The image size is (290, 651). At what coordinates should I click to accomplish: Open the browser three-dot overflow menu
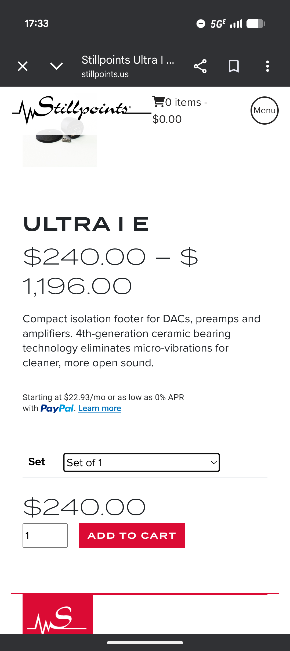(x=267, y=66)
